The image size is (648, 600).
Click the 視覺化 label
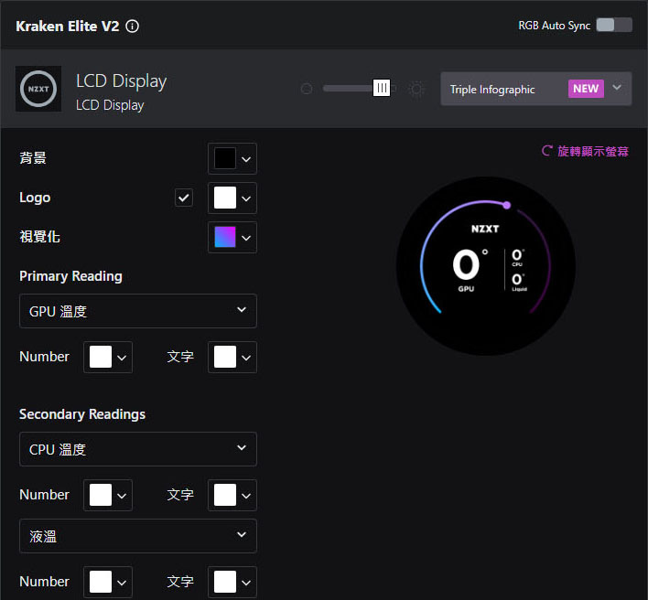pos(39,237)
